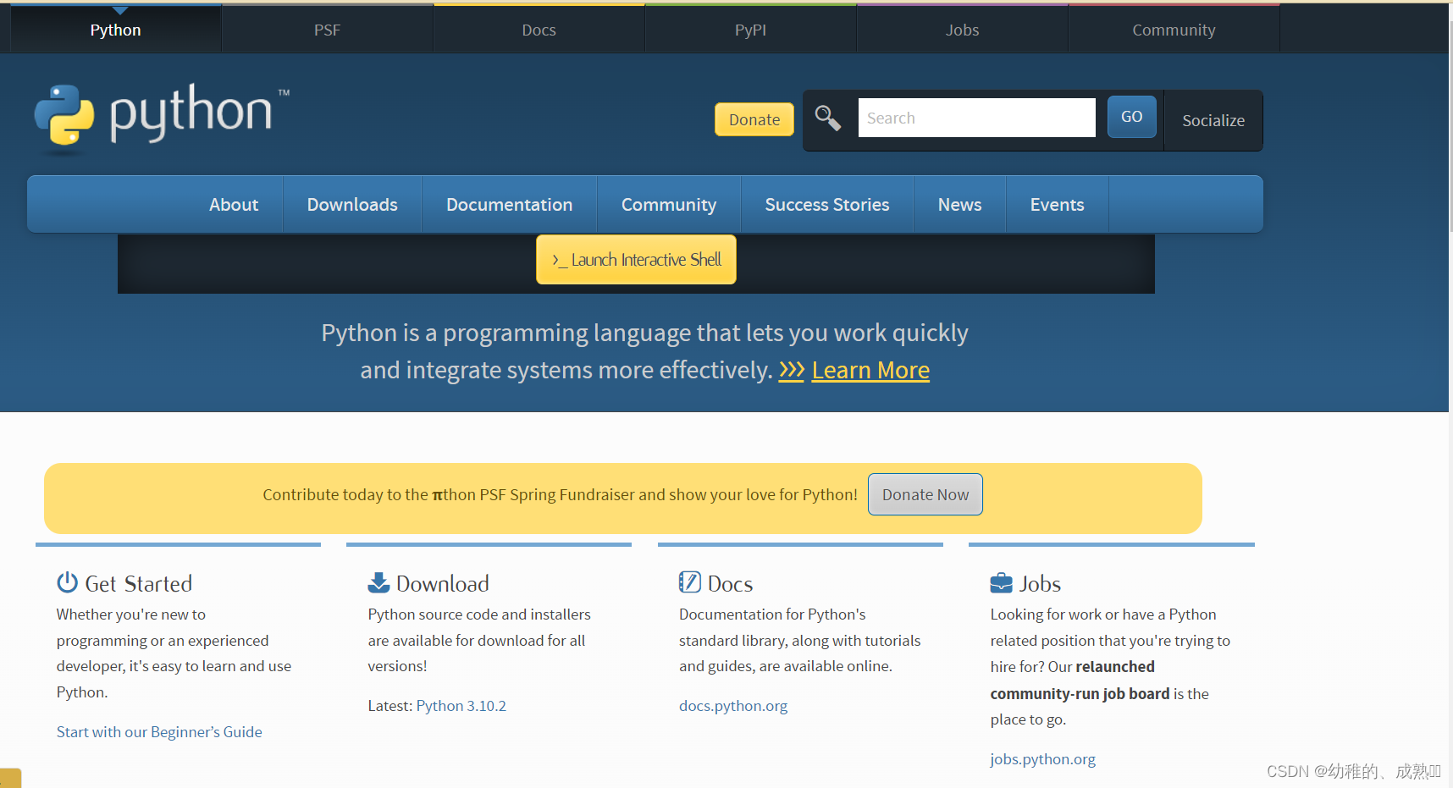Open the Events menu
Viewport: 1453px width, 788px height.
[1058, 205]
